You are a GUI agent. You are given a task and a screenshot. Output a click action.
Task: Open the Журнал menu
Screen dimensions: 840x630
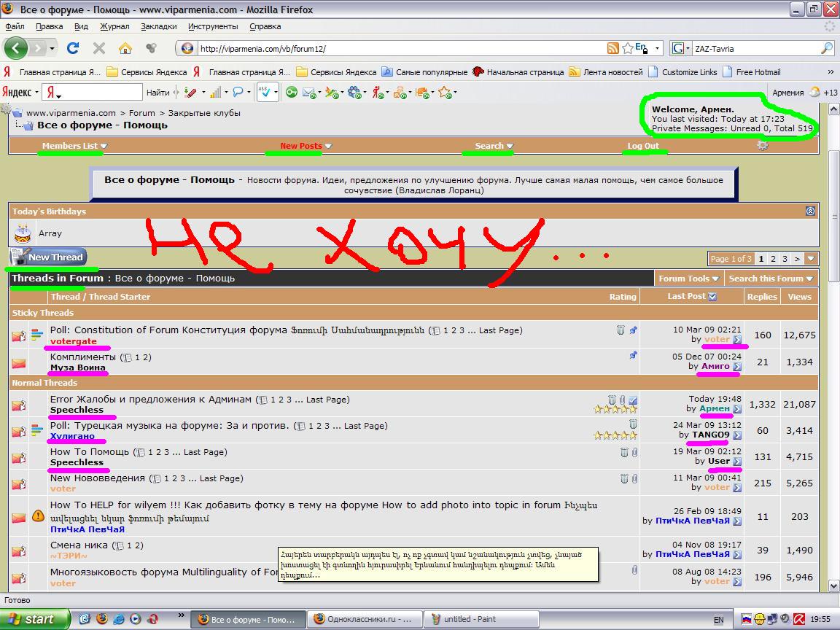[114, 26]
